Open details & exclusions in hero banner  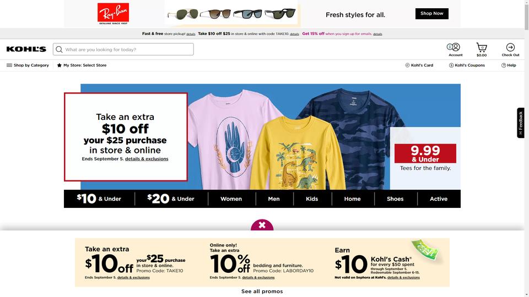[147, 159]
